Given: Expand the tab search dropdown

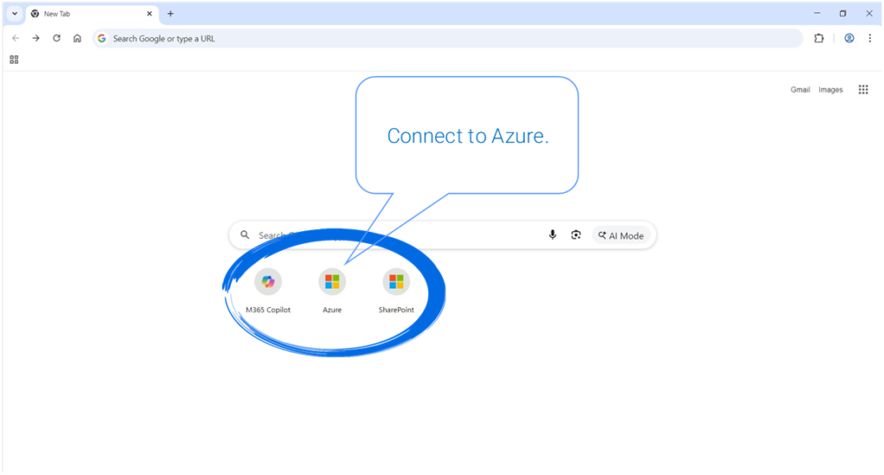Looking at the screenshot, I should pyautogui.click(x=15, y=14).
